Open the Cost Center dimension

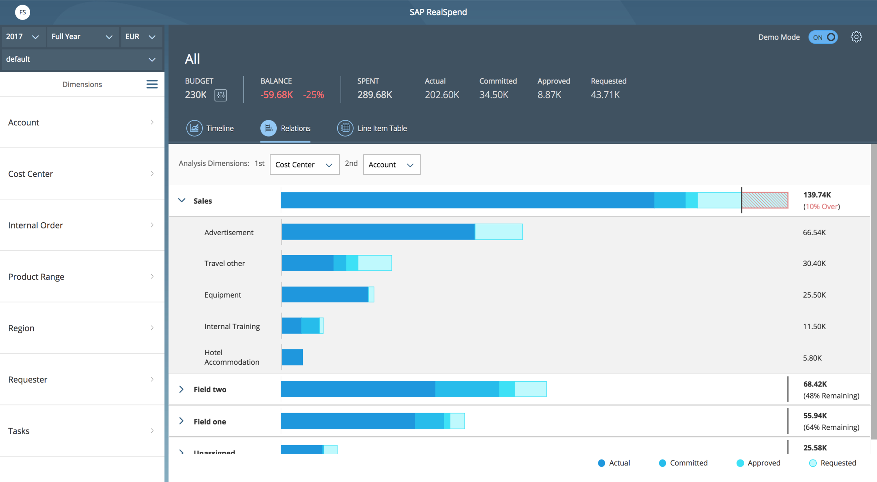coord(82,174)
